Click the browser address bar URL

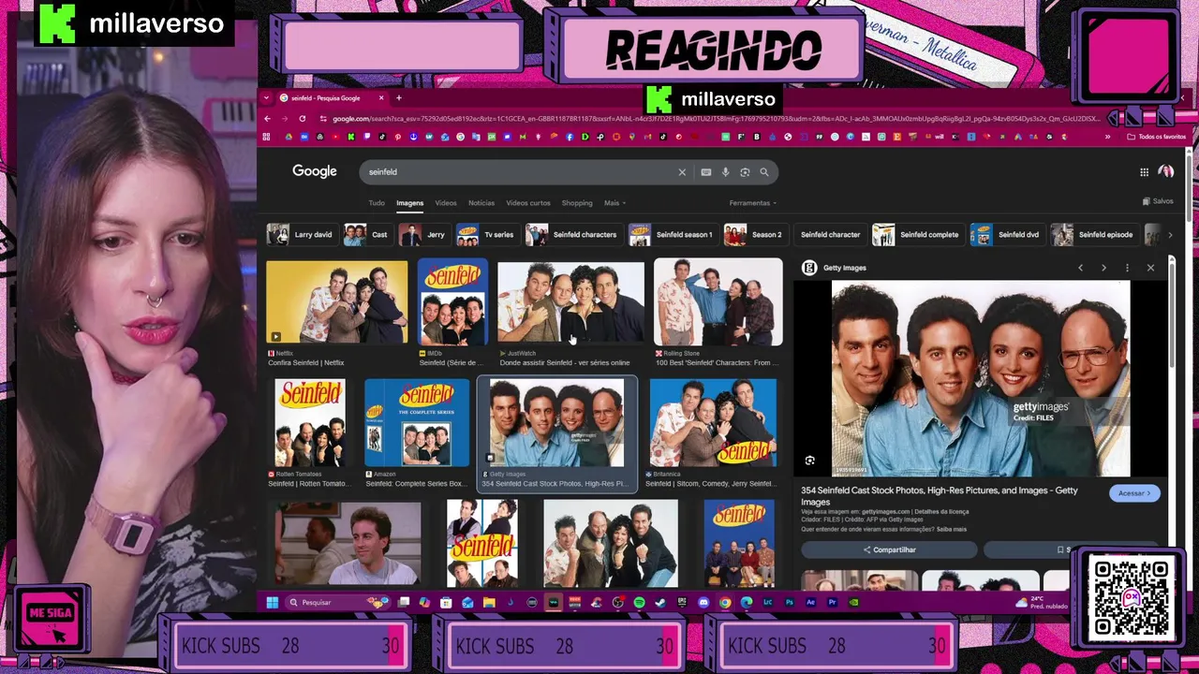(x=717, y=119)
